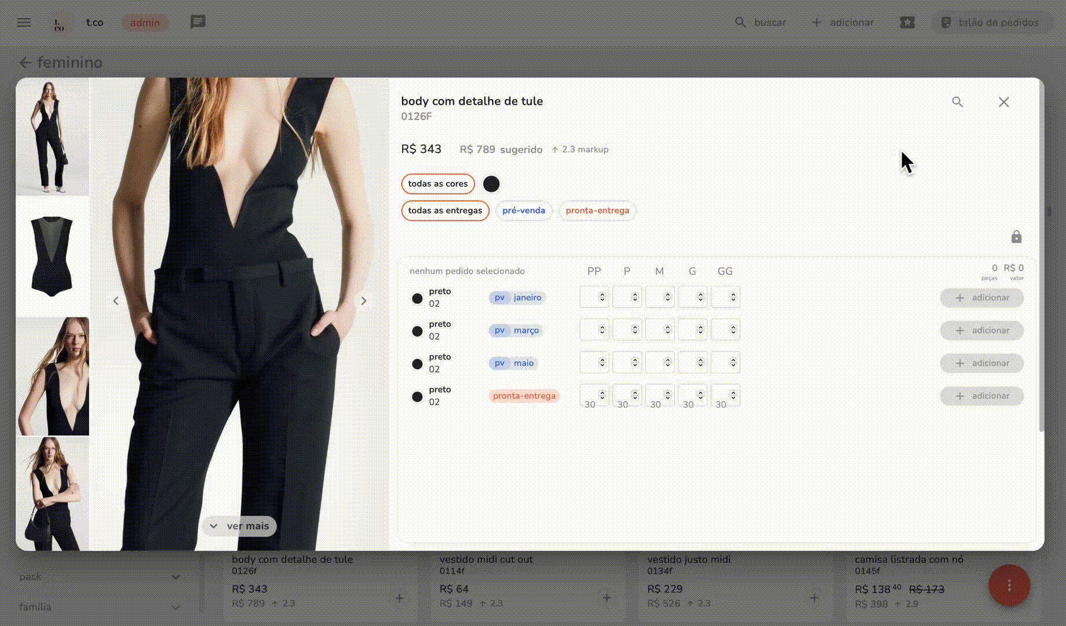The image size is (1066, 626).
Task: Open the favorites star icon in header
Action: 907,23
